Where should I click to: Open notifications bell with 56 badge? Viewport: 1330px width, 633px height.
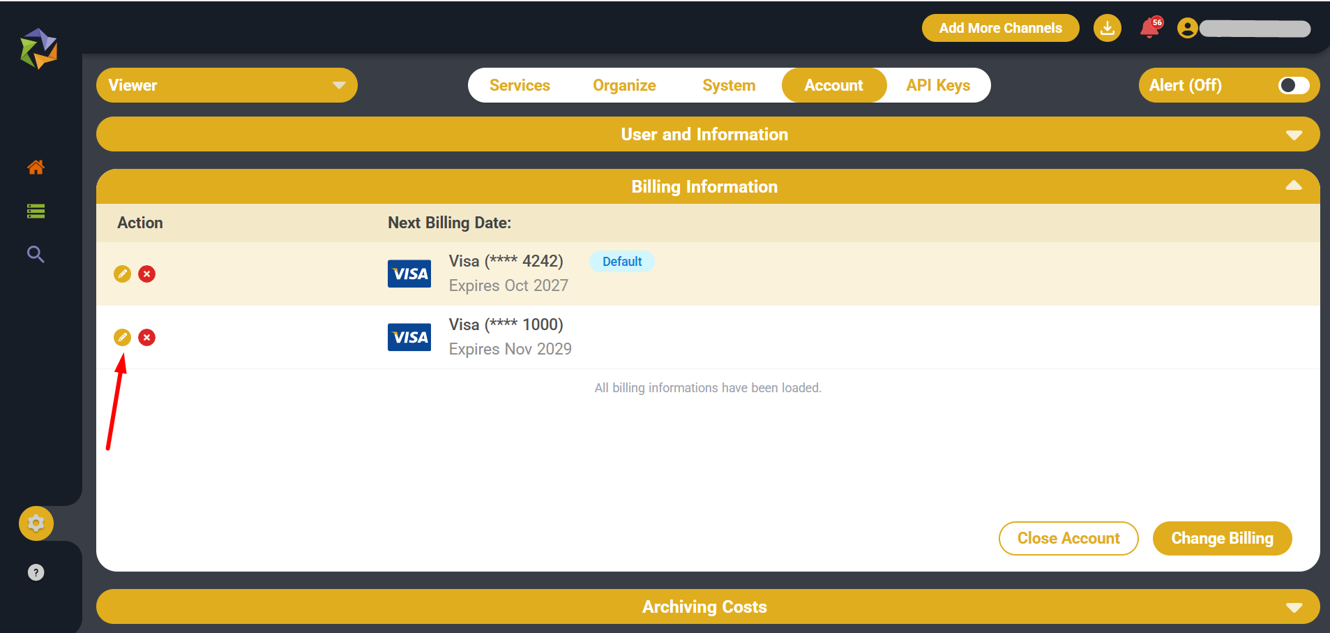(x=1151, y=28)
